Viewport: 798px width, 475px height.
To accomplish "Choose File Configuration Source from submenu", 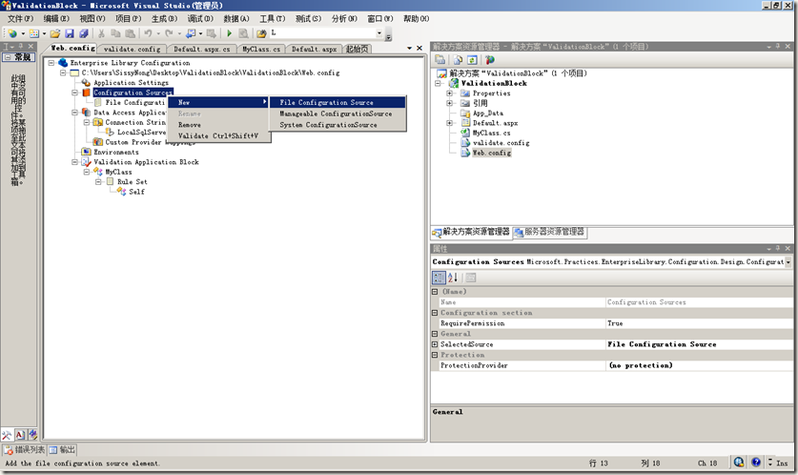I will (x=338, y=102).
